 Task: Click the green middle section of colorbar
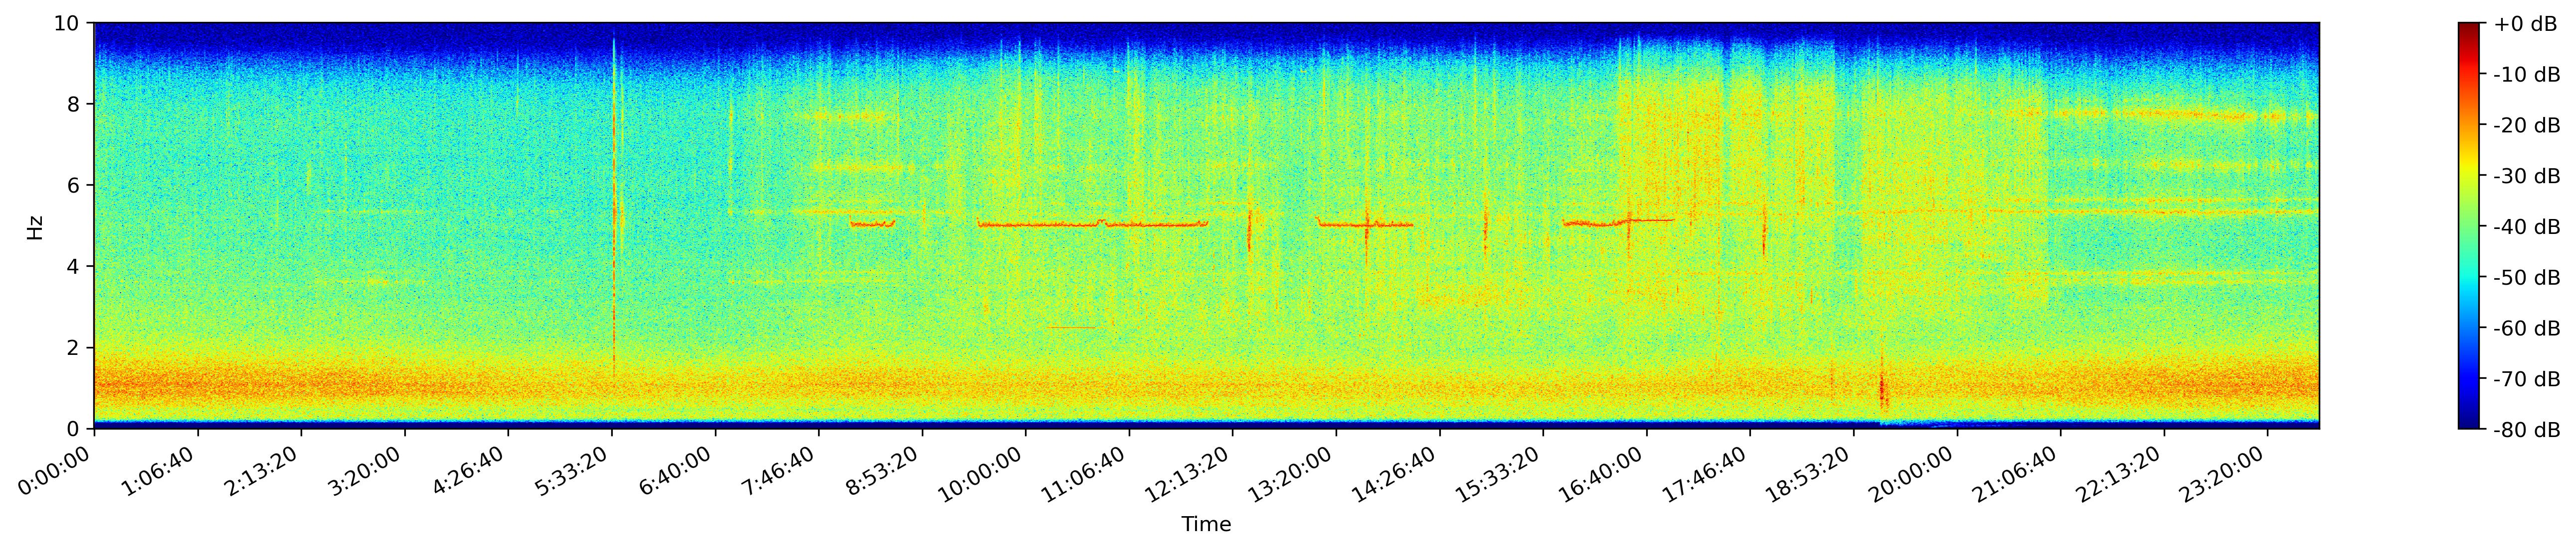click(2469, 226)
